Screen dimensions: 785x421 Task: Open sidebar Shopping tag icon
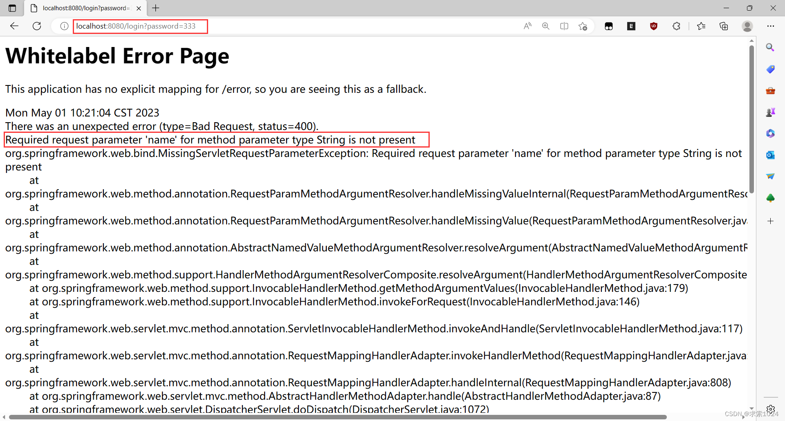[x=770, y=69]
